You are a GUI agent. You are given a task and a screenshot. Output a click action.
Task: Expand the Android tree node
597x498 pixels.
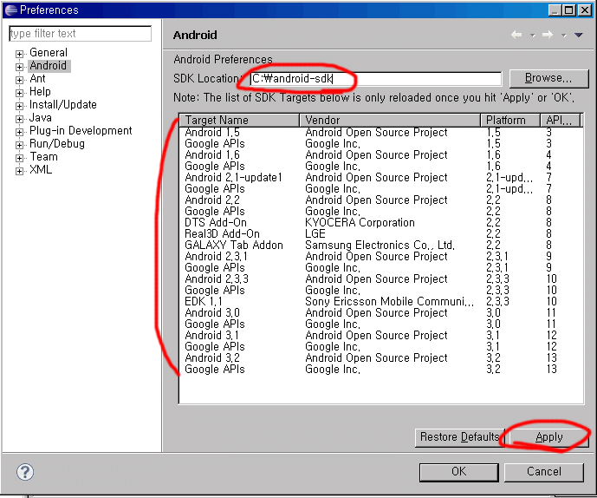(x=19, y=67)
